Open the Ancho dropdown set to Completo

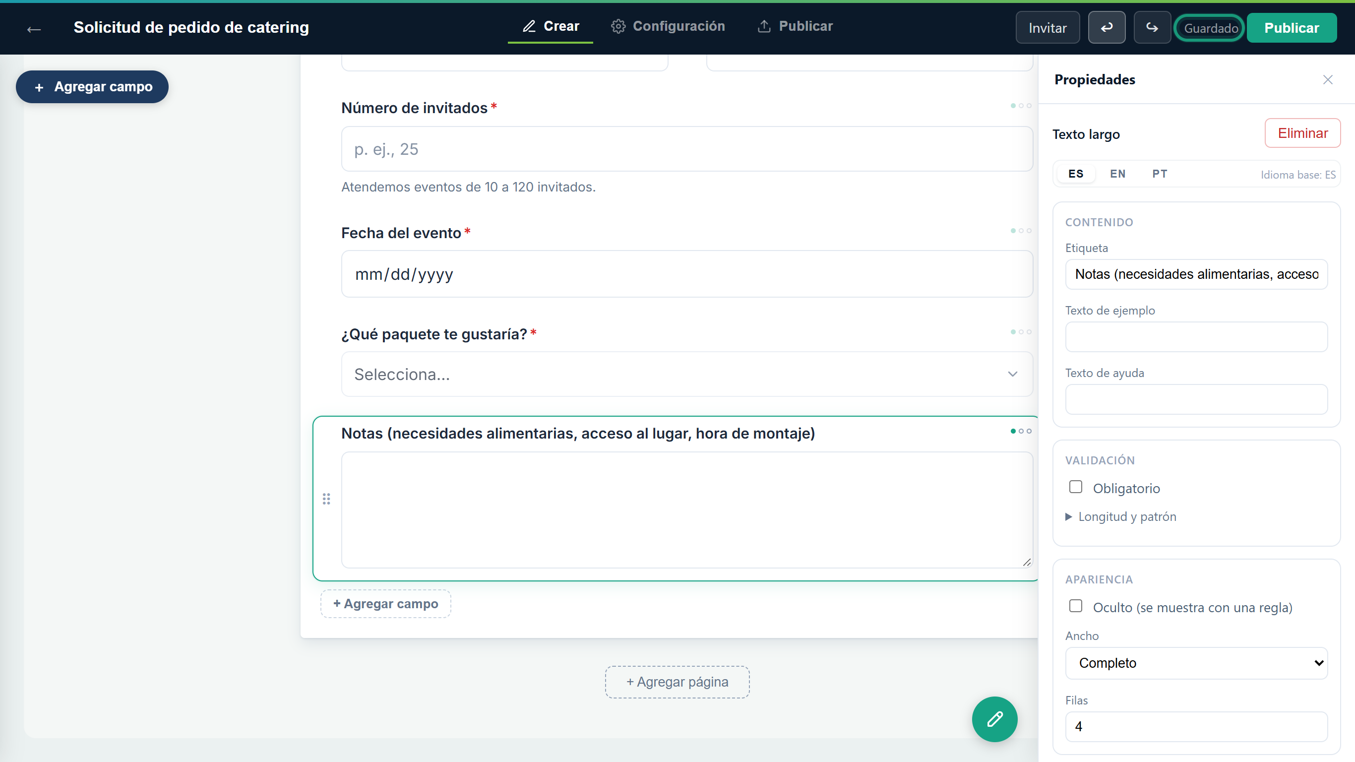click(x=1196, y=663)
